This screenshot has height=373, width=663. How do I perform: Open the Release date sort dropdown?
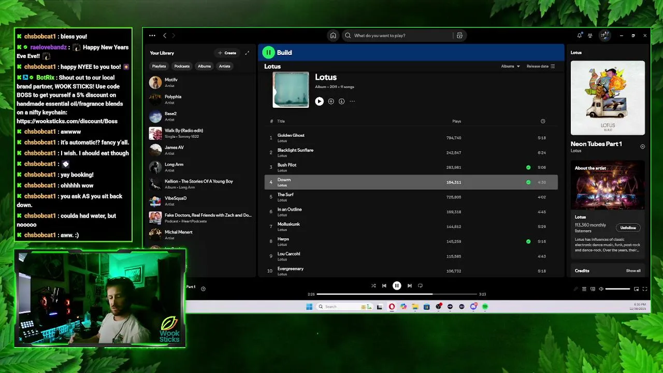tap(541, 66)
